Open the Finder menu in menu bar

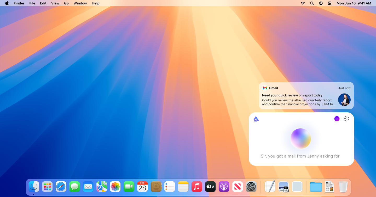[x=19, y=3]
